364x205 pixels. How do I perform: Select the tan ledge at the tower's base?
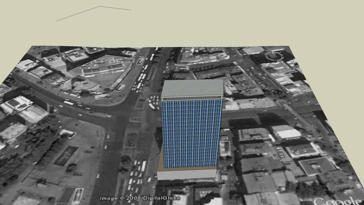pos(160,160)
